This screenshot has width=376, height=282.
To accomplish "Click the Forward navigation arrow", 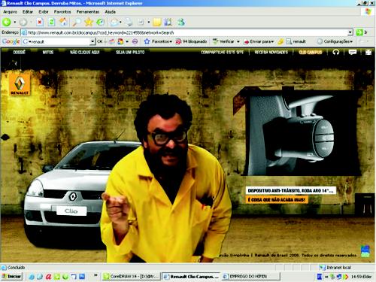I will (23, 22).
